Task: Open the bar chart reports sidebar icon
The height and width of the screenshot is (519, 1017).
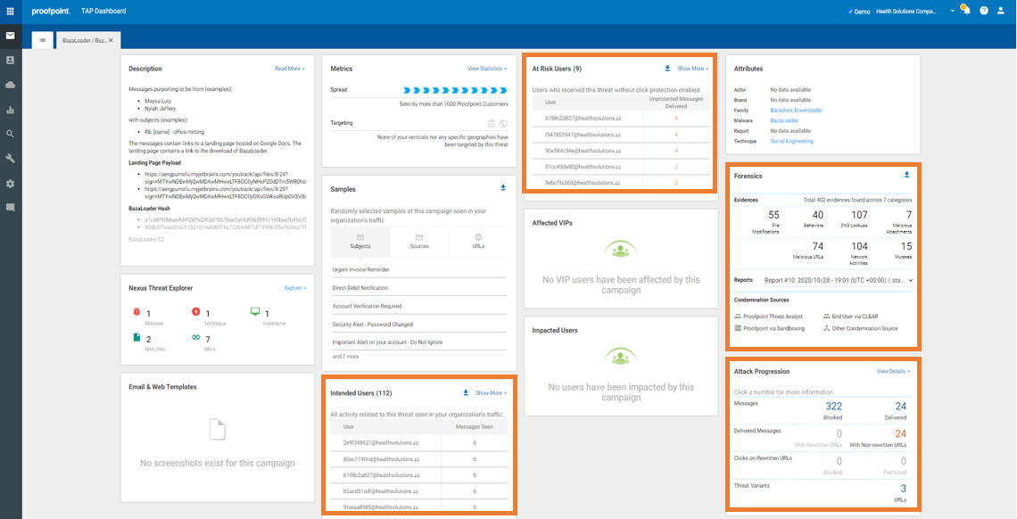Action: (11, 110)
